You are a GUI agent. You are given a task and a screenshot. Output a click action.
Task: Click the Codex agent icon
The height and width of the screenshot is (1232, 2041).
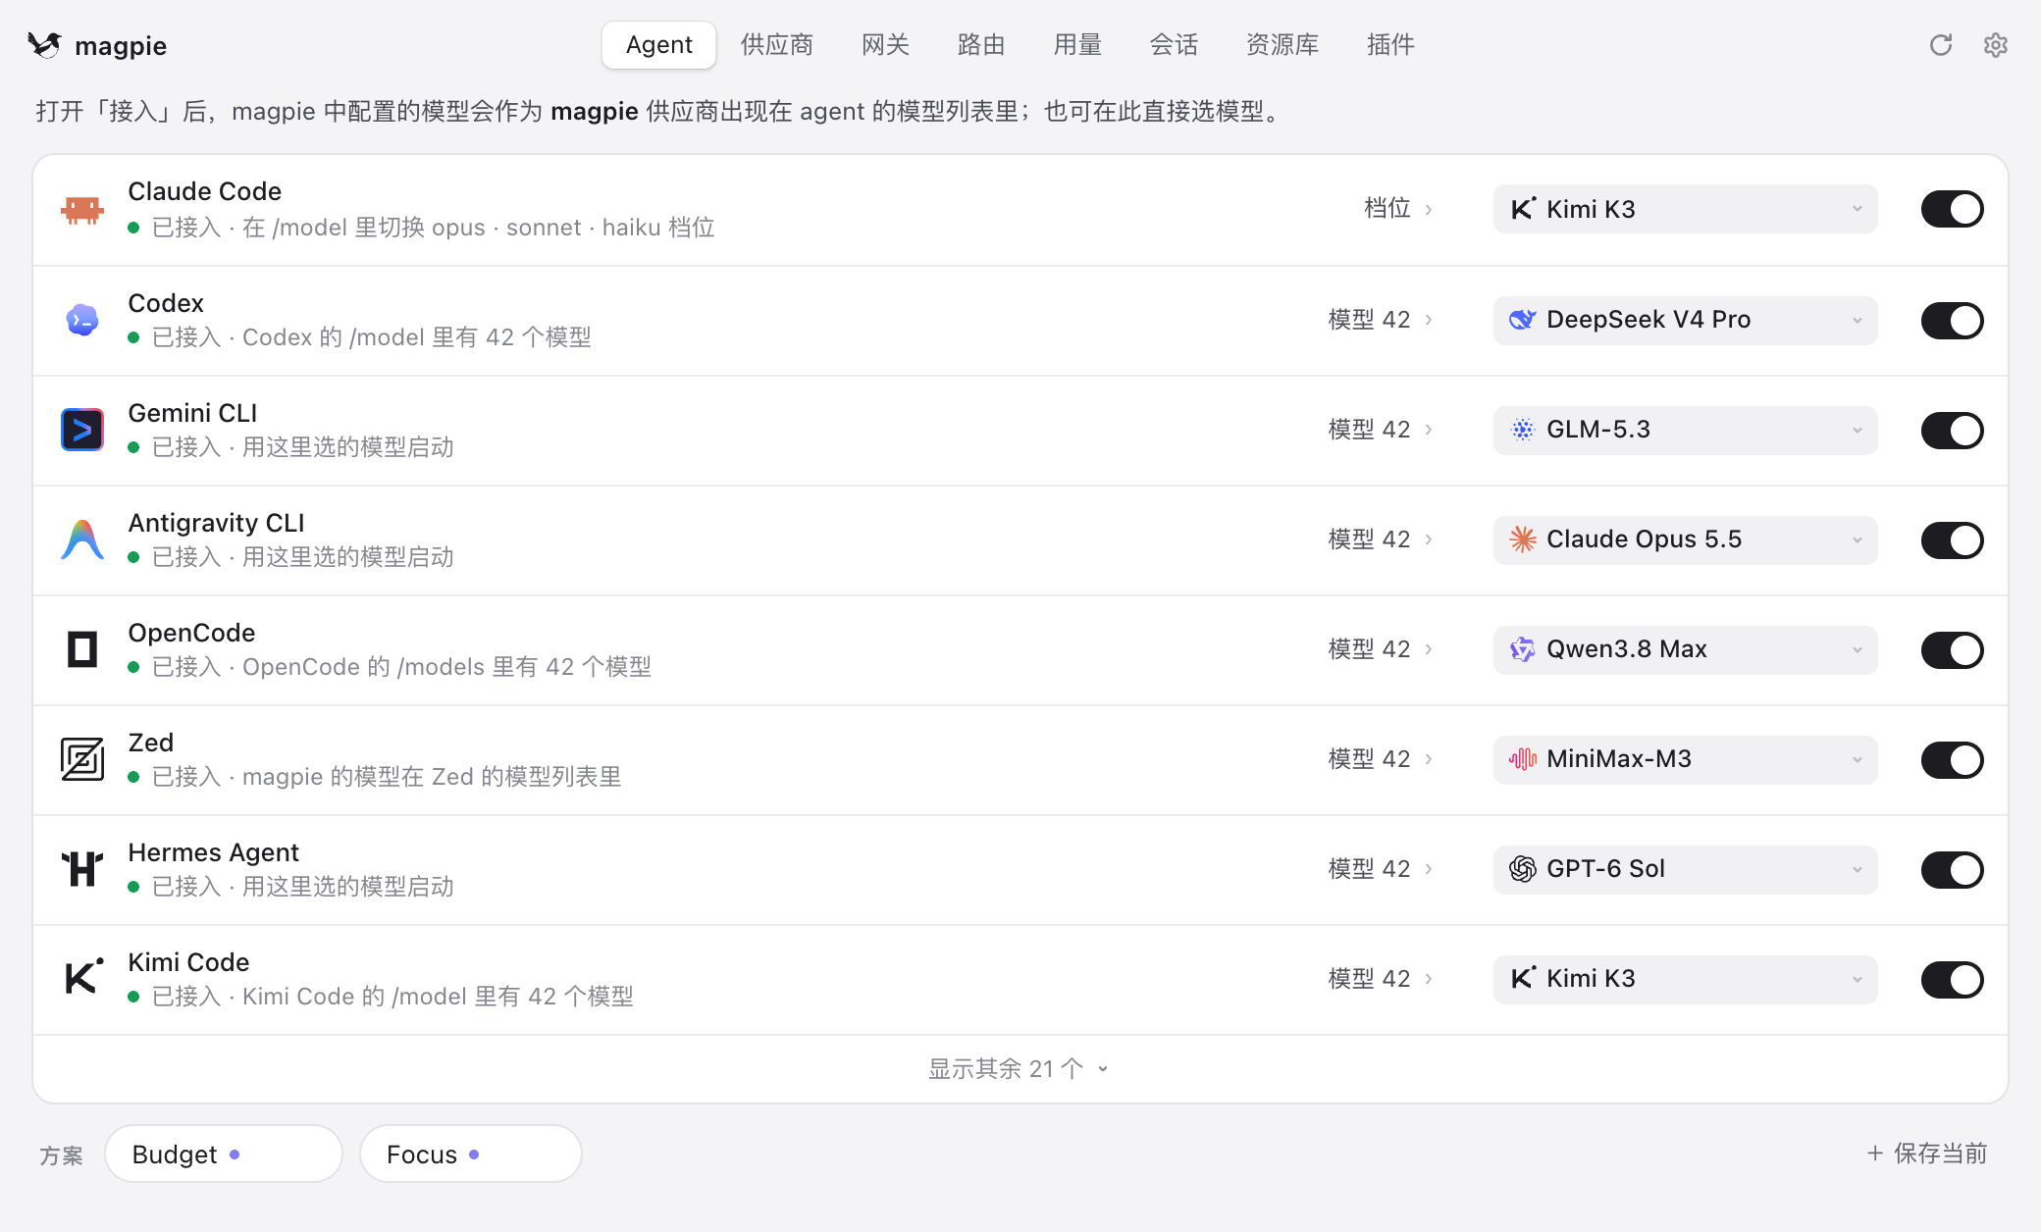click(x=82, y=320)
